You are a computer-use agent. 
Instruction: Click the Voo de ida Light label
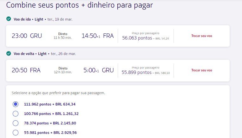tap(29, 19)
